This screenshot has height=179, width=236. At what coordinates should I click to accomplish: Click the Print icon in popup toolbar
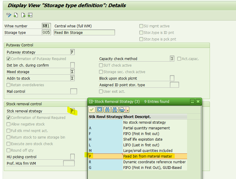(x=122, y=110)
